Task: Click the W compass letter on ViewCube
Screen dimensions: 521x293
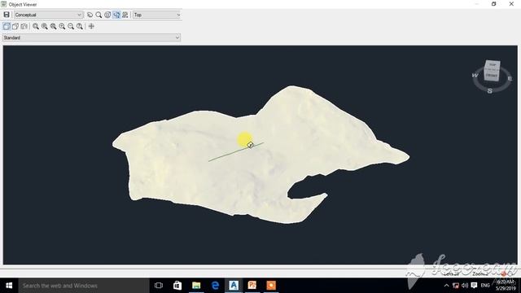Action: pyautogui.click(x=475, y=76)
